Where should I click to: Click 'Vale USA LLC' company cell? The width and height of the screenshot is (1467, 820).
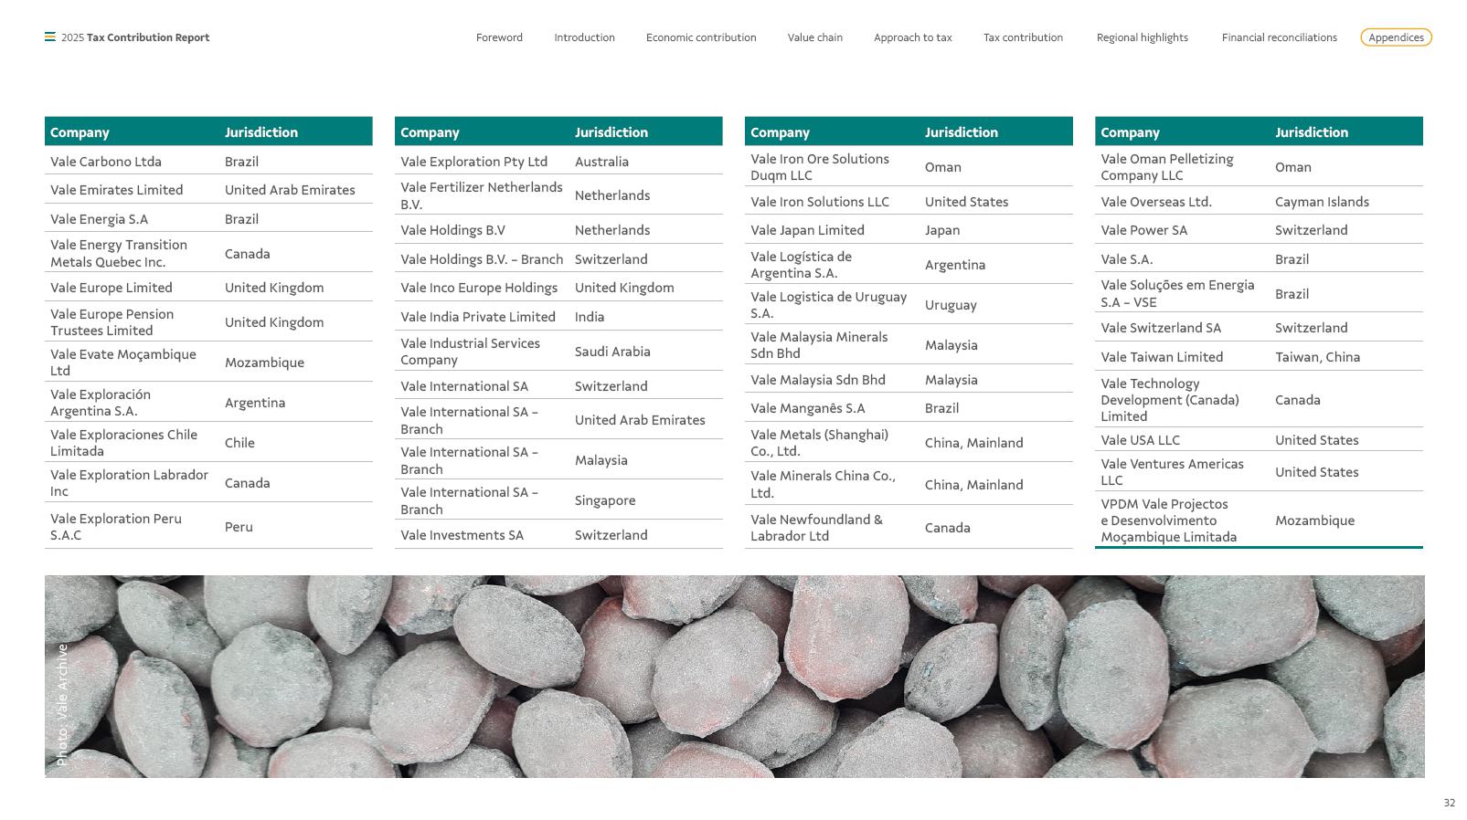1141,440
